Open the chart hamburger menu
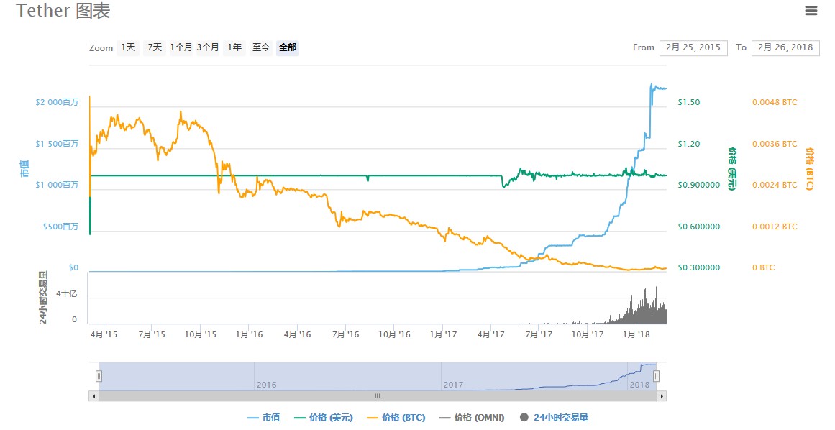This screenshot has width=835, height=430. pos(811,11)
